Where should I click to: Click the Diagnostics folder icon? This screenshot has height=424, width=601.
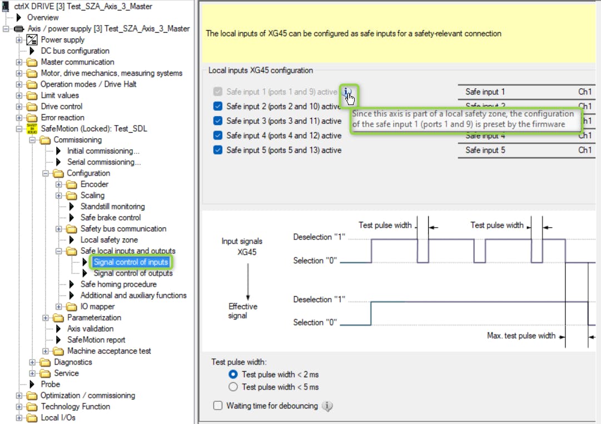pos(45,362)
